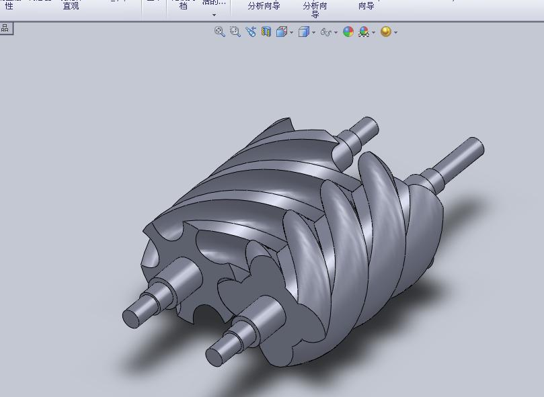Open Edit Appearance color ball
The image size is (544, 397).
coord(348,32)
